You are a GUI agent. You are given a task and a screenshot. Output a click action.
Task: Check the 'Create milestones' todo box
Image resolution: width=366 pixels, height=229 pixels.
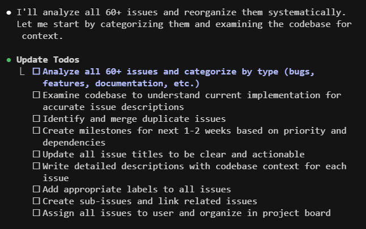pyautogui.click(x=36, y=130)
